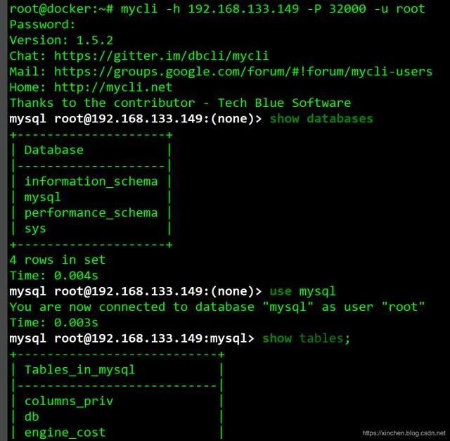Click the gitter.im/dbcli/mycli chat URL

pos(161,56)
